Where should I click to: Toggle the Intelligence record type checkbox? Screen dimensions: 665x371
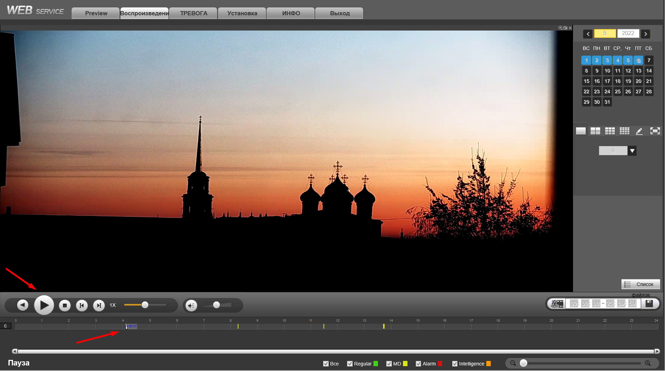pos(455,364)
